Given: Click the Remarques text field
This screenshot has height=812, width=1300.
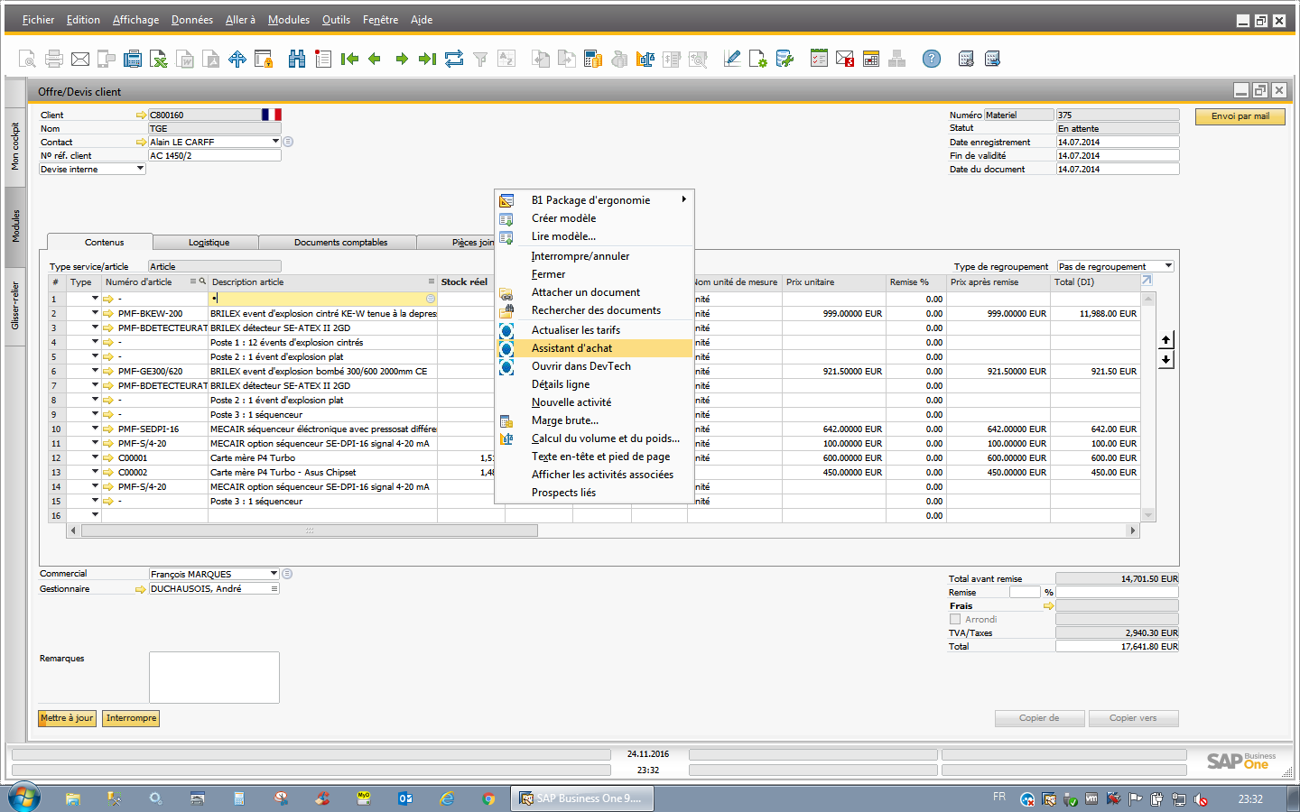Looking at the screenshot, I should coord(214,677).
